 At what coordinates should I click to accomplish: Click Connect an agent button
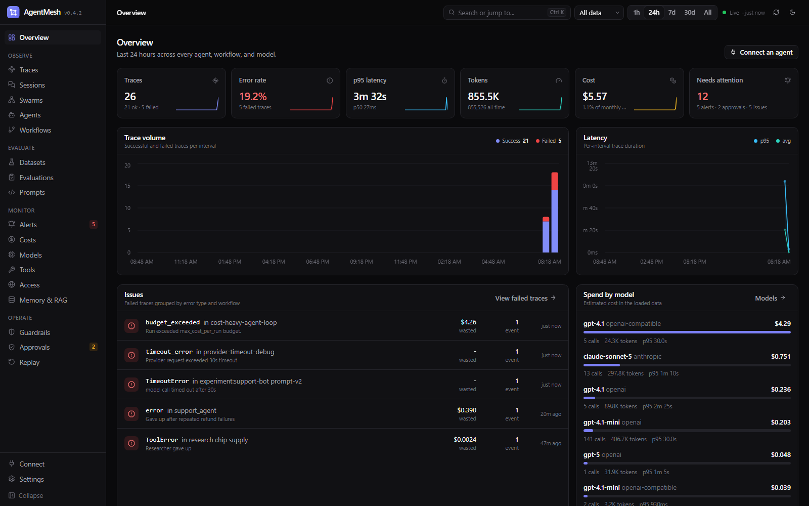(761, 53)
